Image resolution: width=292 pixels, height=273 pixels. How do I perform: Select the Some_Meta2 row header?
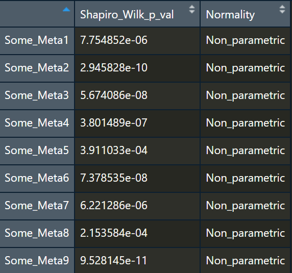(x=37, y=68)
